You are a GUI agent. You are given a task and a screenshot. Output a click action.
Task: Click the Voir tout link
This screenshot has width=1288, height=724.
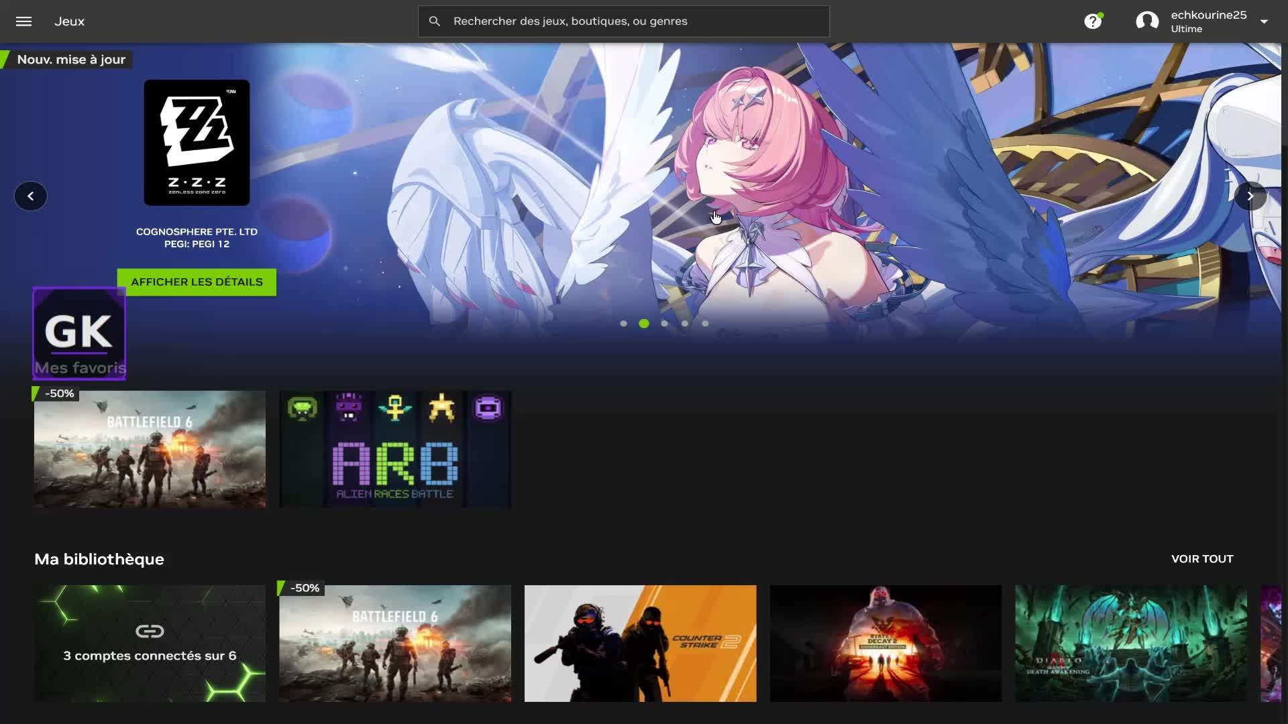(1202, 559)
